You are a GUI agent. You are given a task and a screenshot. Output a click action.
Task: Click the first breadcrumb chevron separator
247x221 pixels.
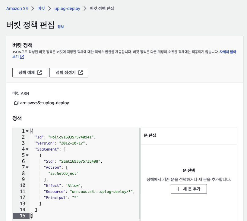(33, 8)
